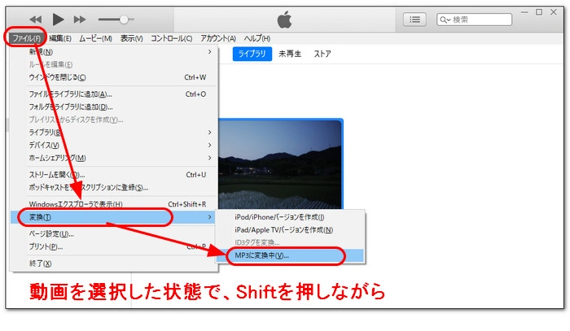The image size is (570, 331).
Task: Open the ムービー(M) menu
Action: pos(95,38)
